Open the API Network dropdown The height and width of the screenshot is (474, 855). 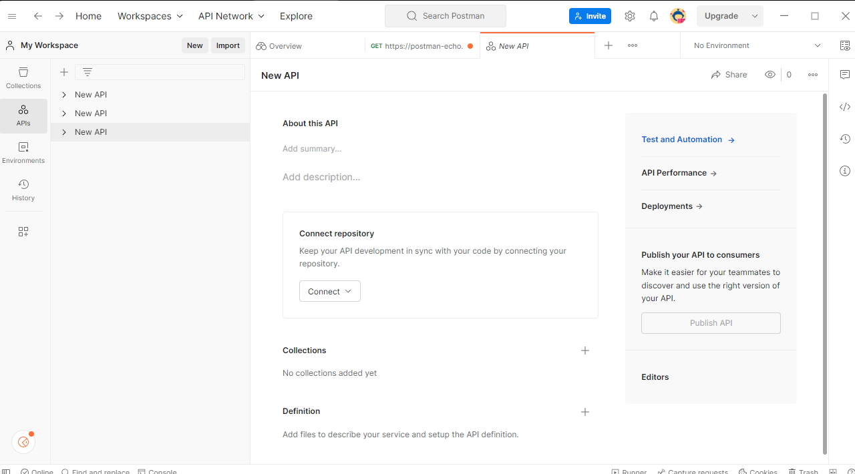[231, 16]
